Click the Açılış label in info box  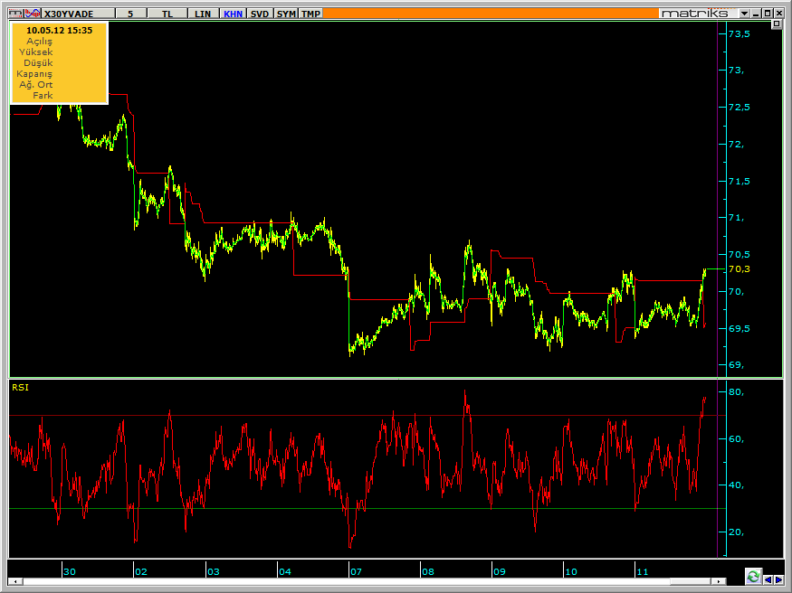point(40,42)
